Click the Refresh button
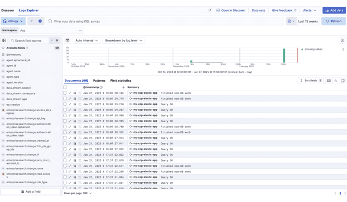This screenshot has height=202, width=347. 334,21
